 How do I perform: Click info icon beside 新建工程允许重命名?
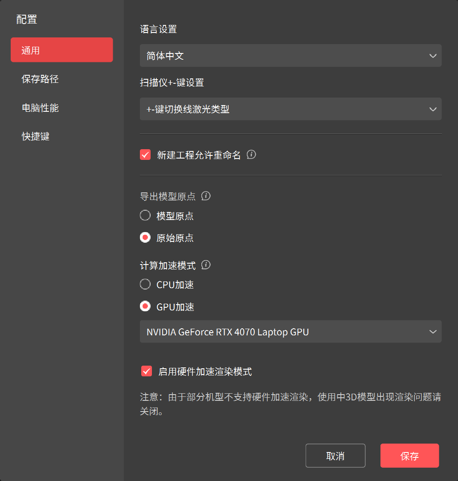click(251, 155)
